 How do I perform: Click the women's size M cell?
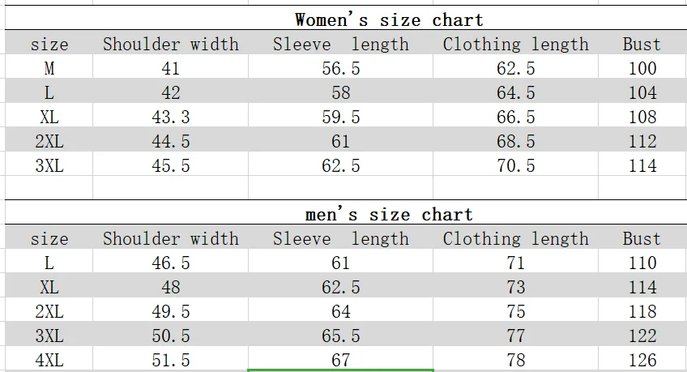click(x=49, y=69)
